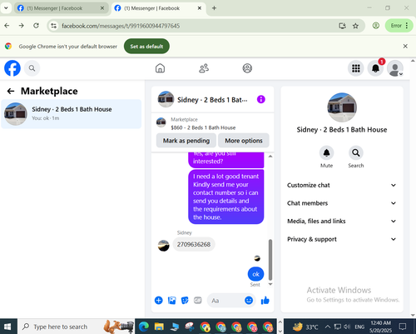Image resolution: width=416 pixels, height=334 pixels.
Task: Open Microsoft Edge from the taskbar
Action: [x=144, y=327]
